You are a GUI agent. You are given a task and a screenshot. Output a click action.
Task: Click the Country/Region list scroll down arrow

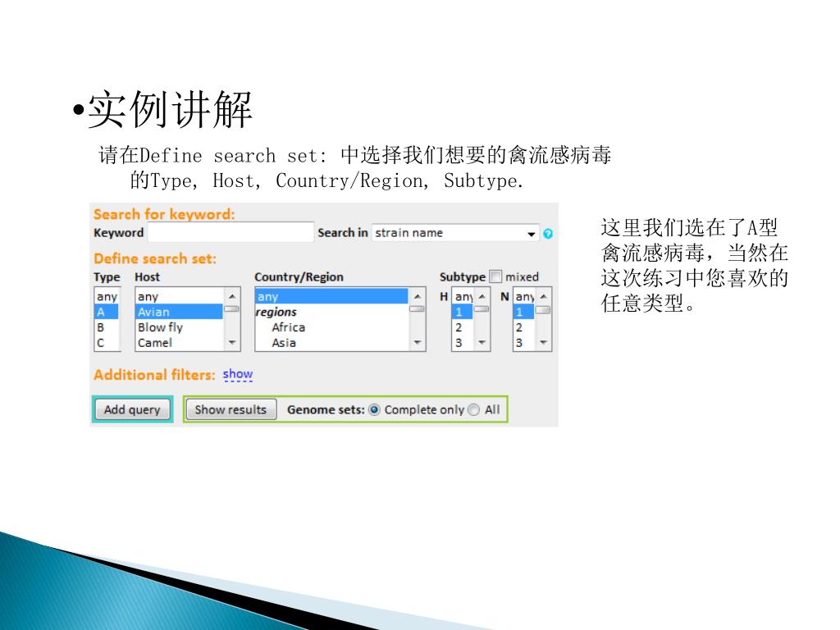point(418,343)
